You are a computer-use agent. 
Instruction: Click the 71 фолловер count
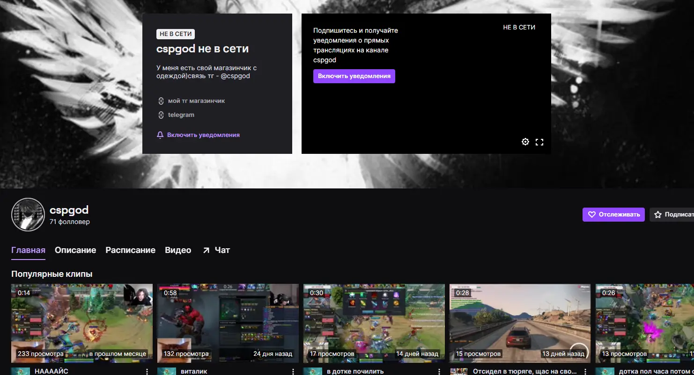70,222
